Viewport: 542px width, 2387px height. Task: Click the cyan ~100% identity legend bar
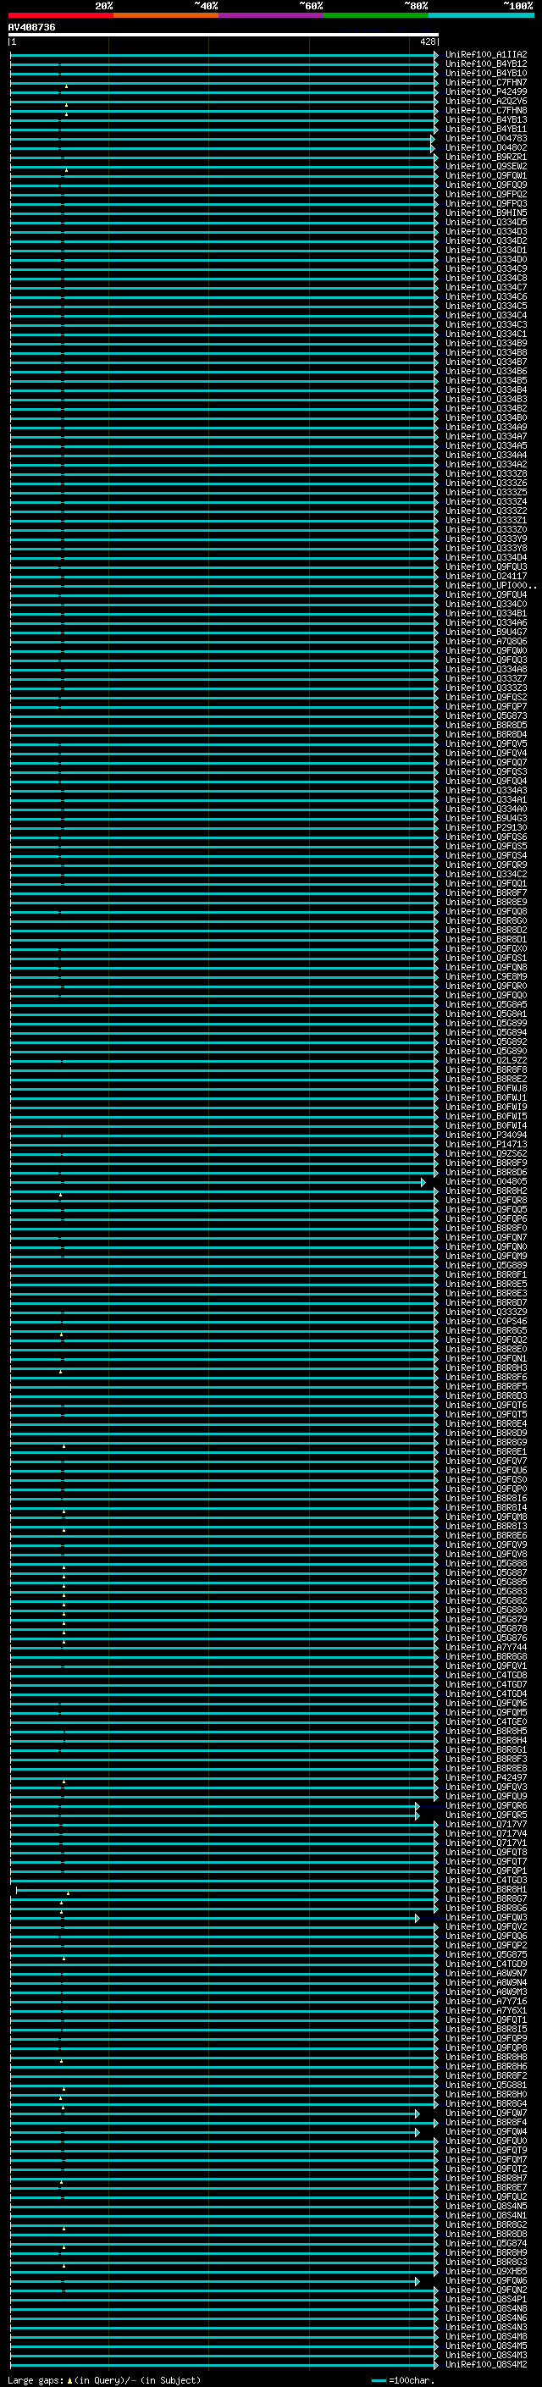(481, 15)
